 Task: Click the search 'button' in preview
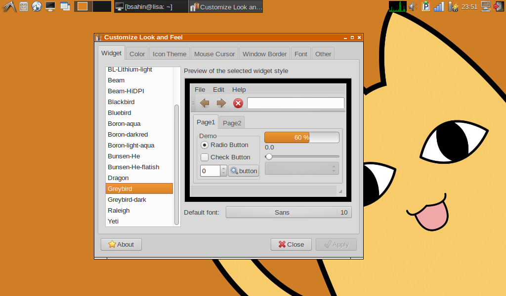(x=244, y=171)
